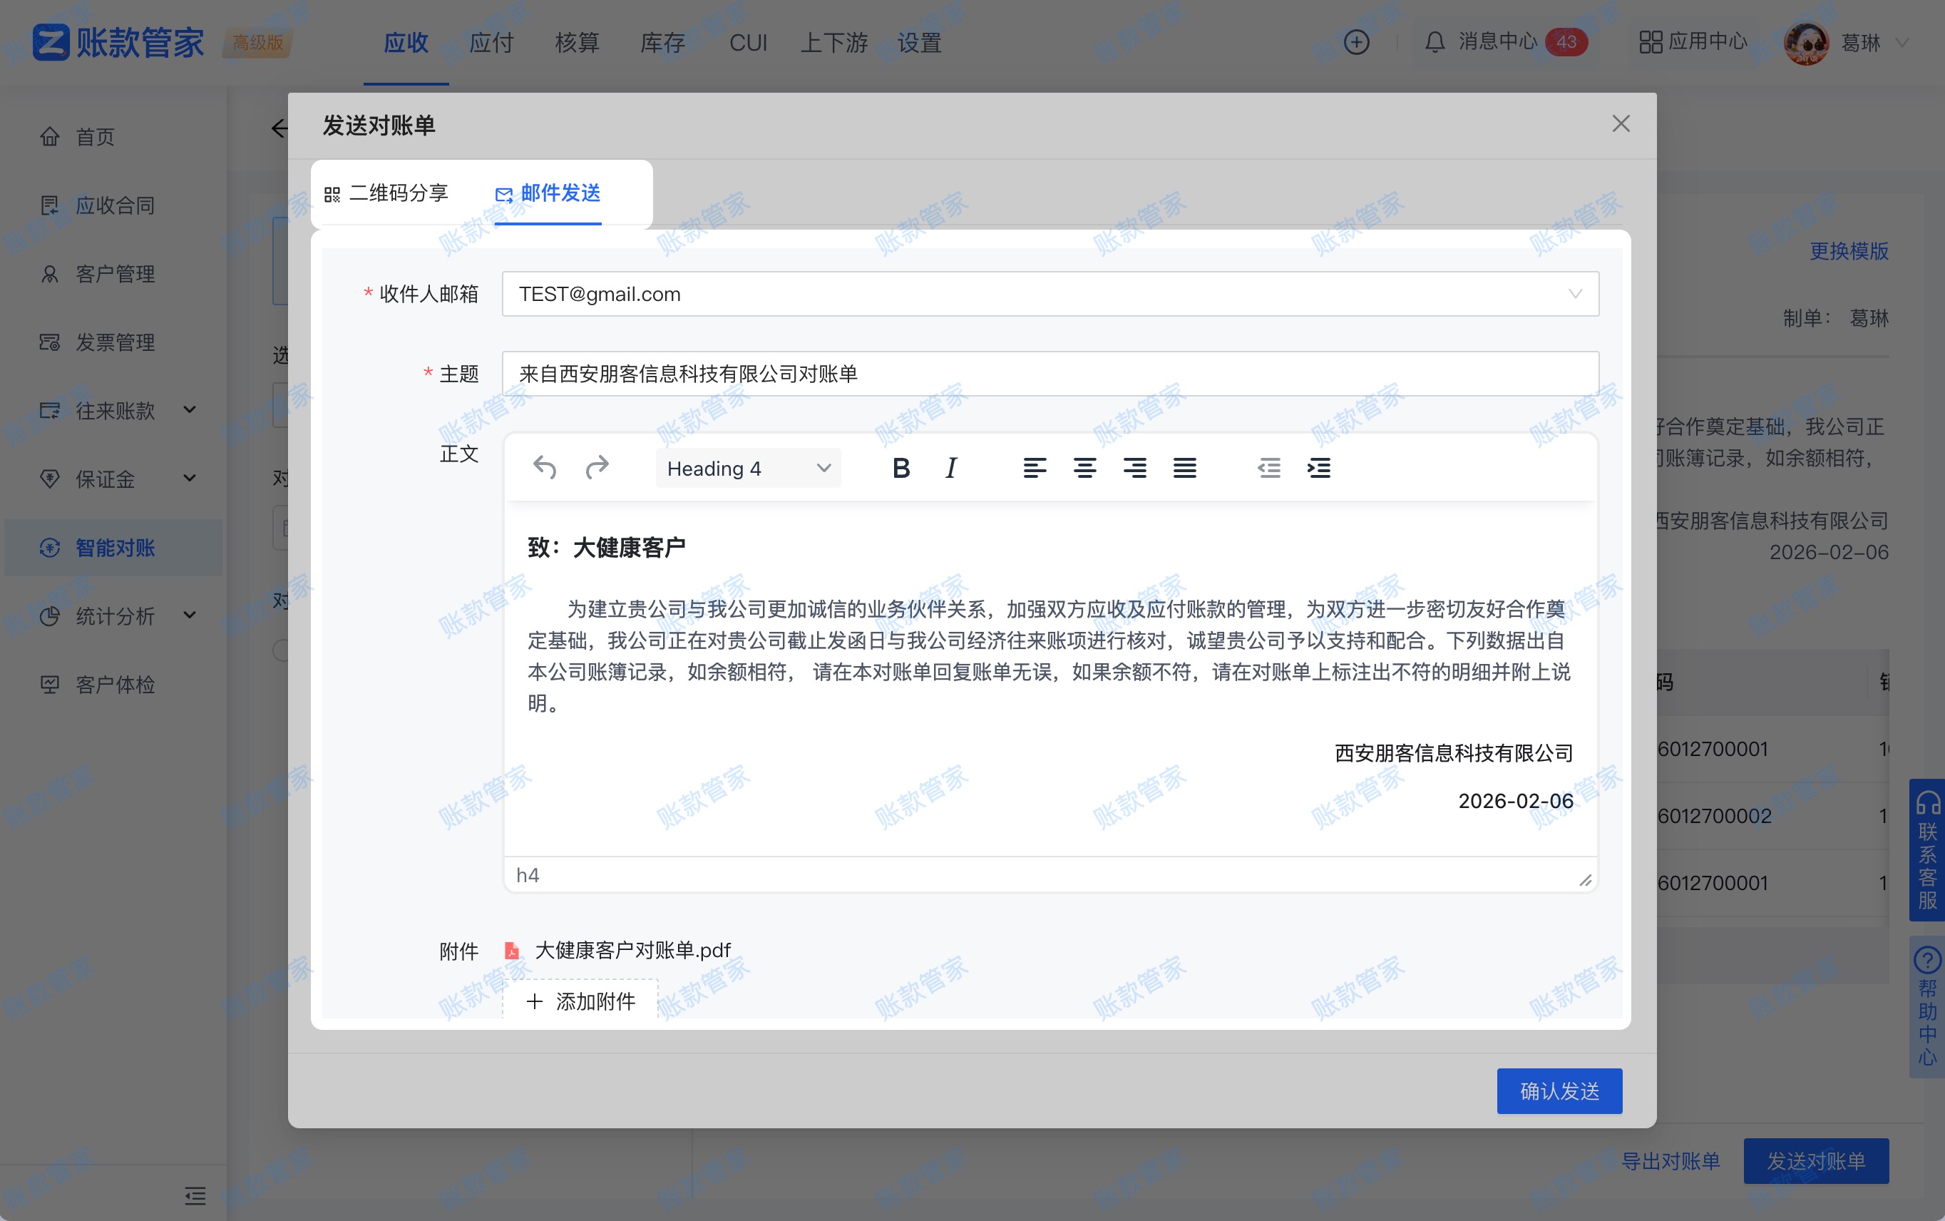The height and width of the screenshot is (1221, 1945).
Task: Click the subject input field
Action: click(968, 373)
